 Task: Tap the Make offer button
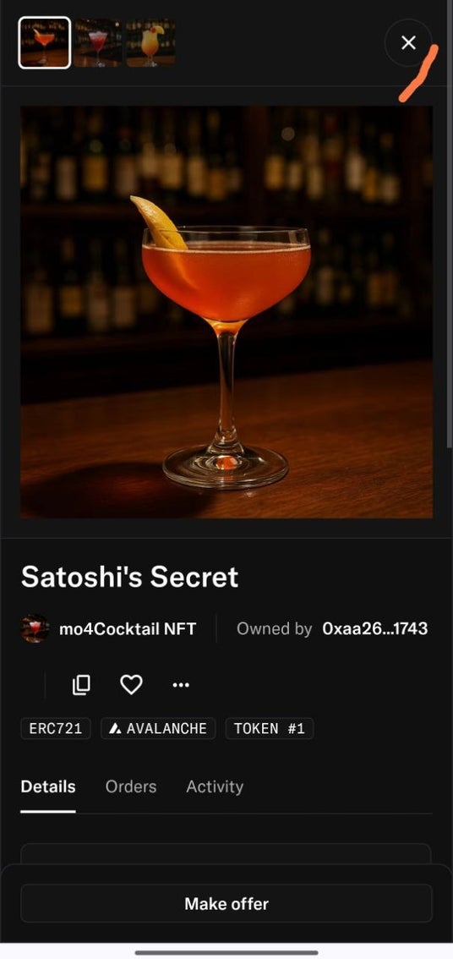pos(226,903)
